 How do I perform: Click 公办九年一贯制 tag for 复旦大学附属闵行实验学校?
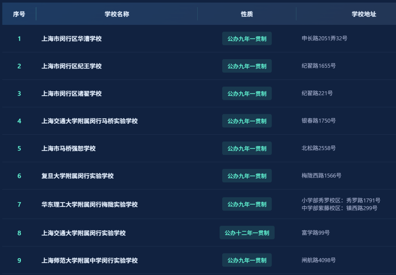247,176
